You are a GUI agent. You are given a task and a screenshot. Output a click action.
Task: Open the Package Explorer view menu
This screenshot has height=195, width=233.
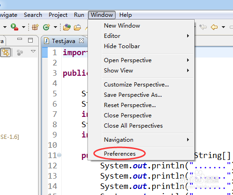pos(33,51)
